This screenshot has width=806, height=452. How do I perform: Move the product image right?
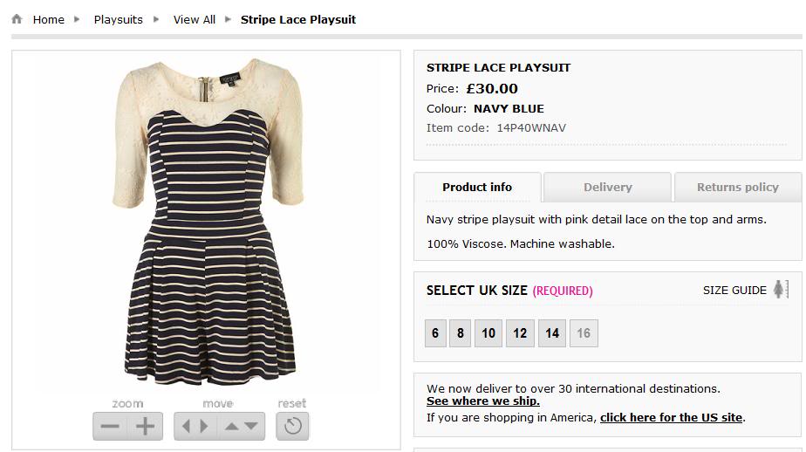coord(206,426)
